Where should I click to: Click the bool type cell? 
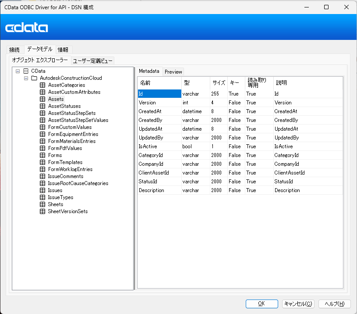196,146
